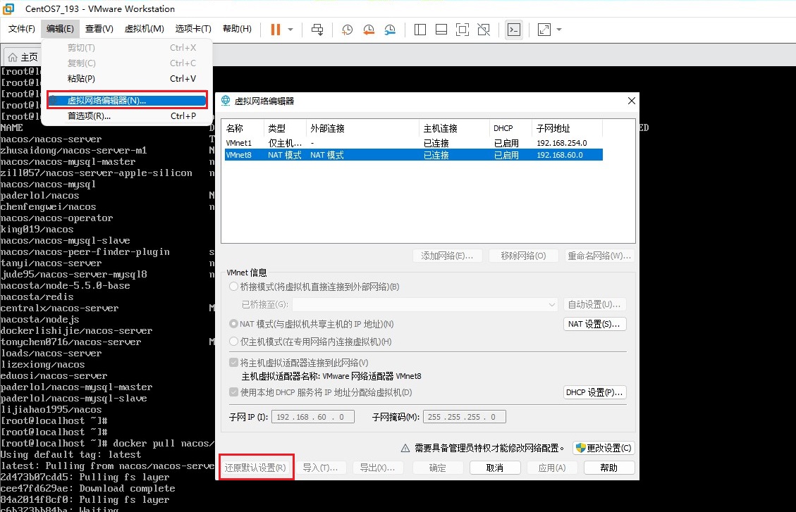Open the 虚拟机(M) menu
Image resolution: width=796 pixels, height=512 pixels.
[144, 30]
